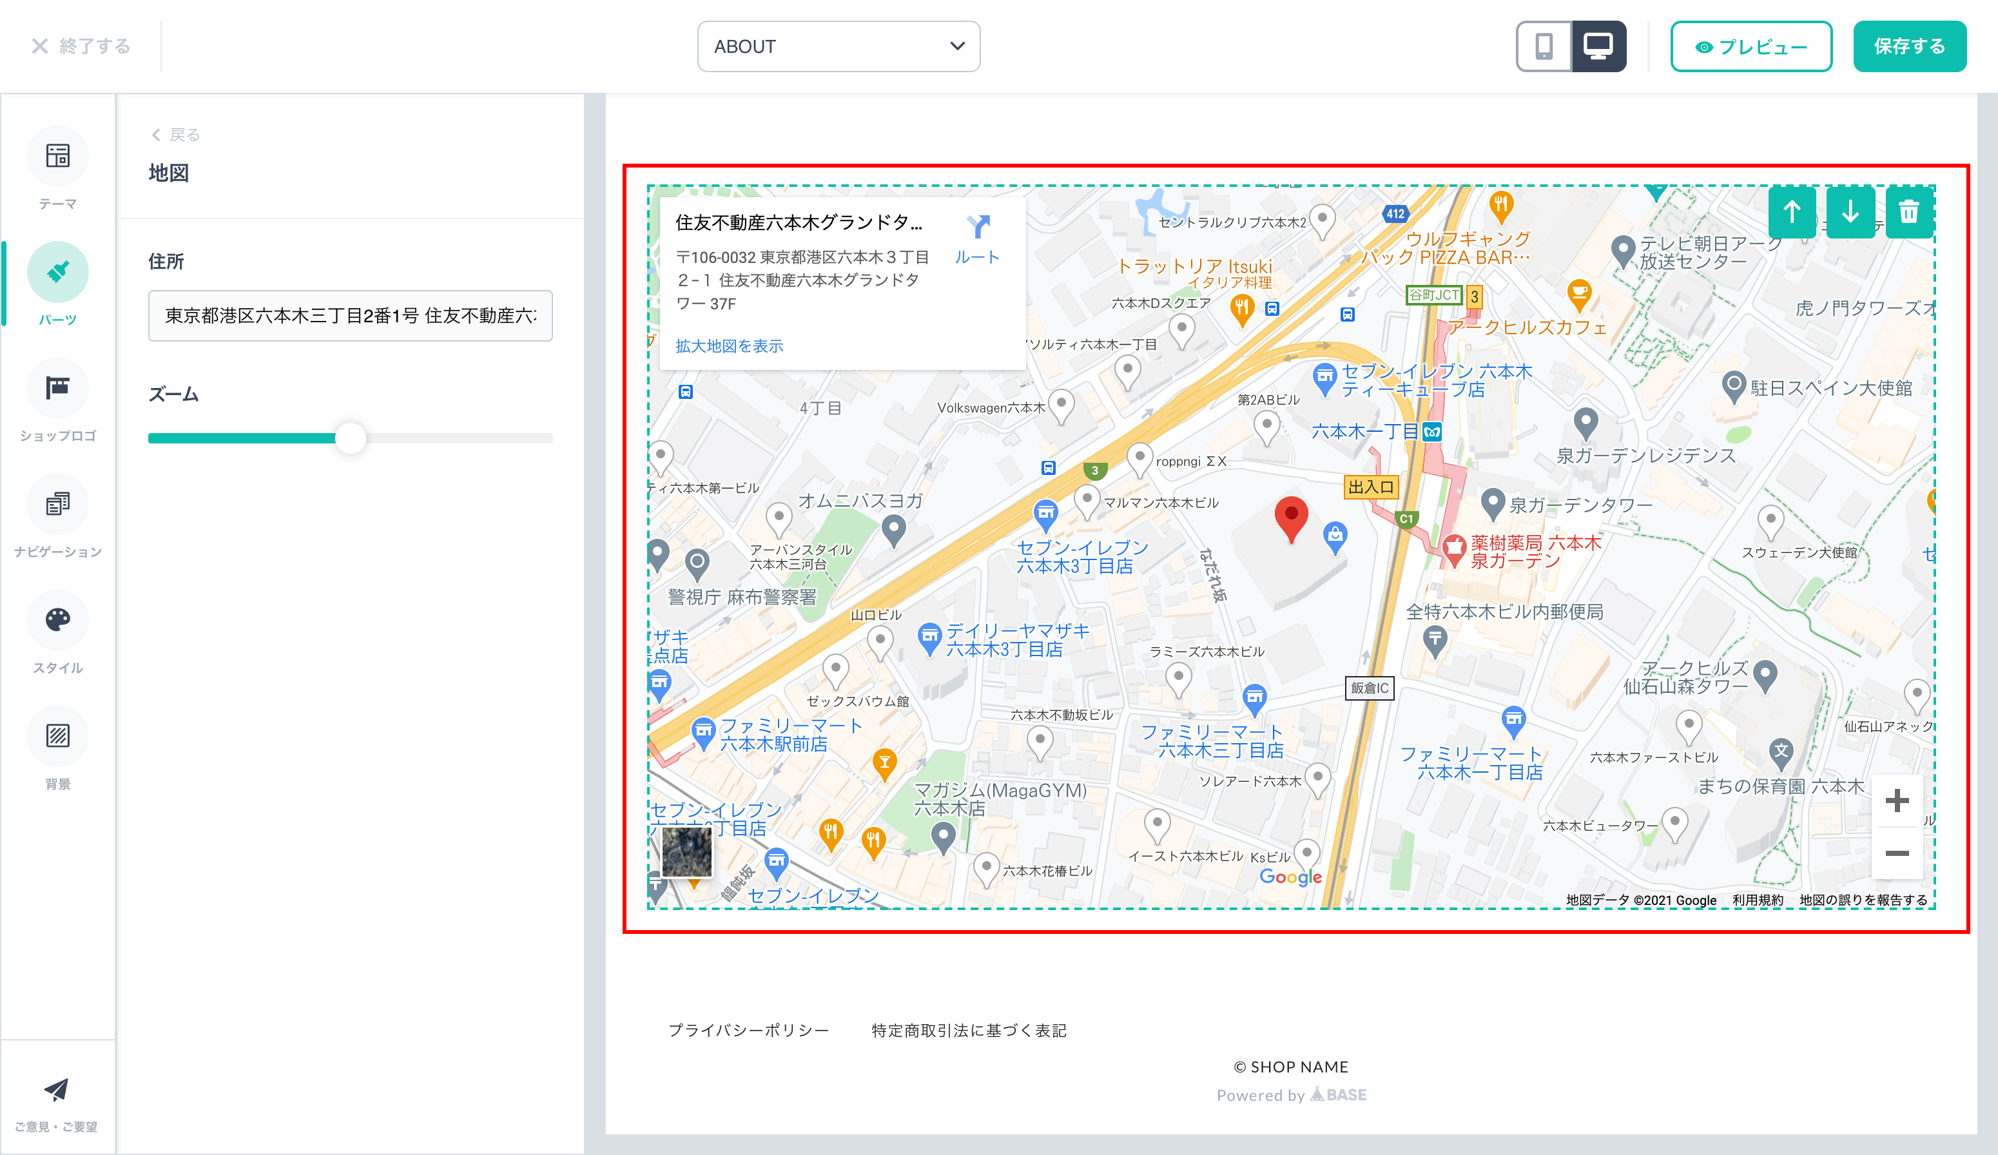This screenshot has height=1155, width=1998.
Task: Click the 地図 panel heading text
Action: pos(169,173)
